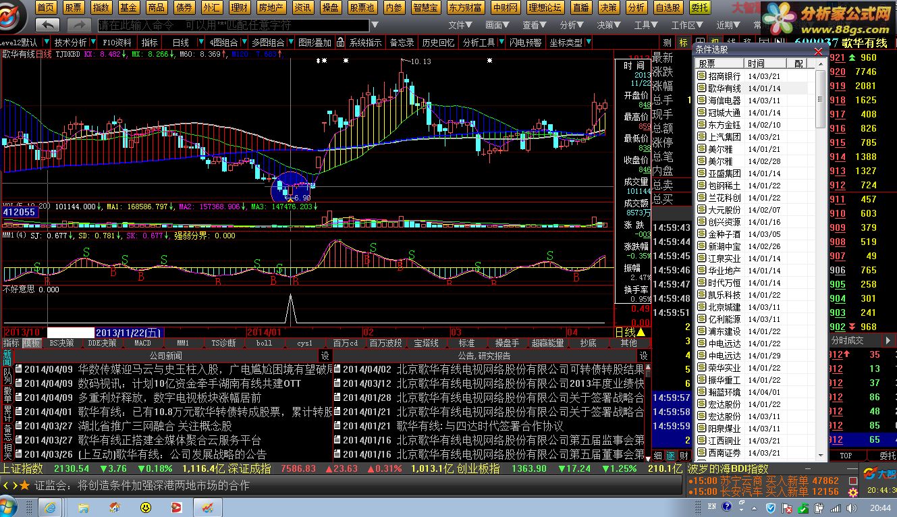This screenshot has height=517, width=897.
Task: Click the 委托 top navigation button
Action: click(700, 7)
